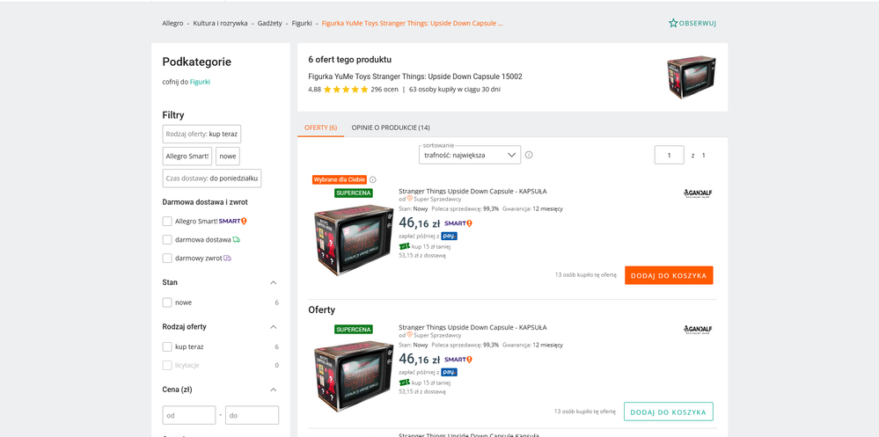Open featured Stranger Things Upside Down Capsule title
879x437 pixels.
[472, 191]
